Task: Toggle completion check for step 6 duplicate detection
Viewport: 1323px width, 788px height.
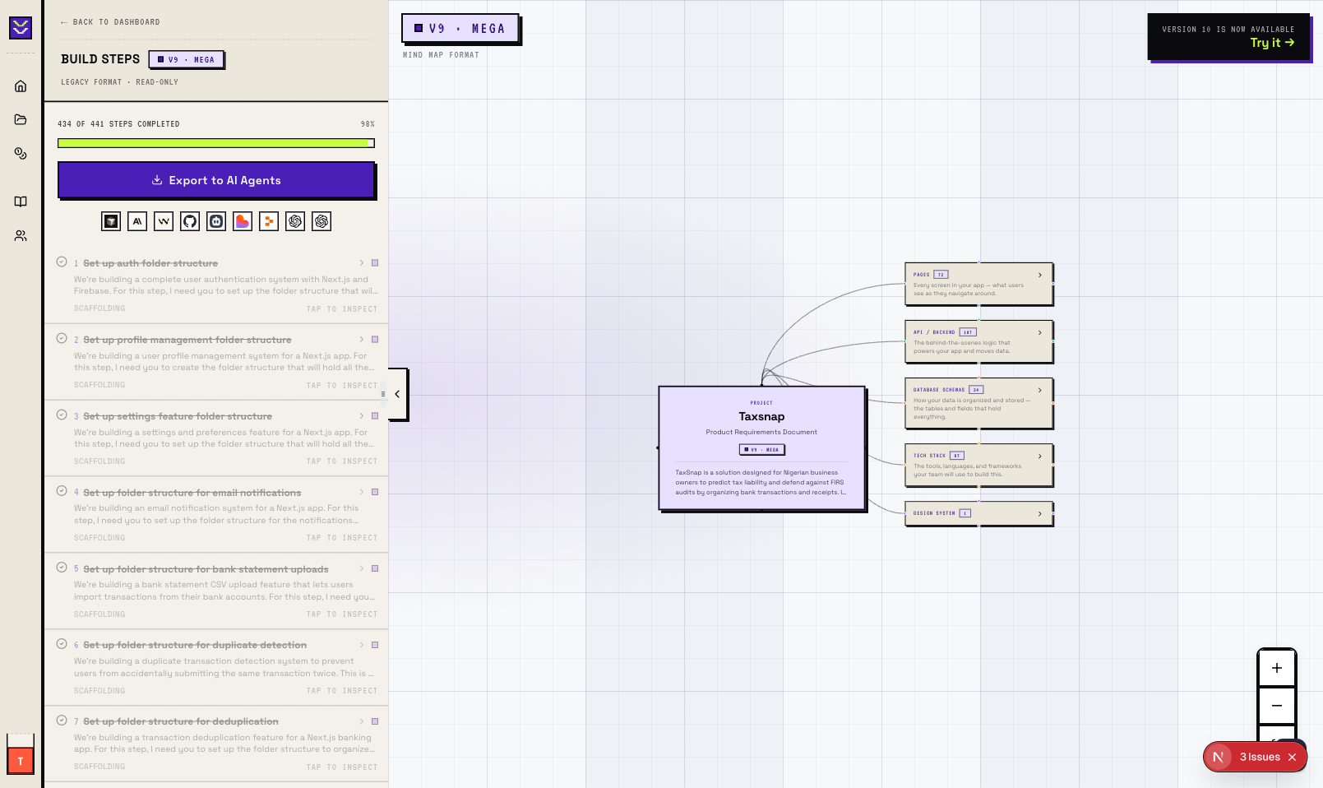Action: pos(62,644)
